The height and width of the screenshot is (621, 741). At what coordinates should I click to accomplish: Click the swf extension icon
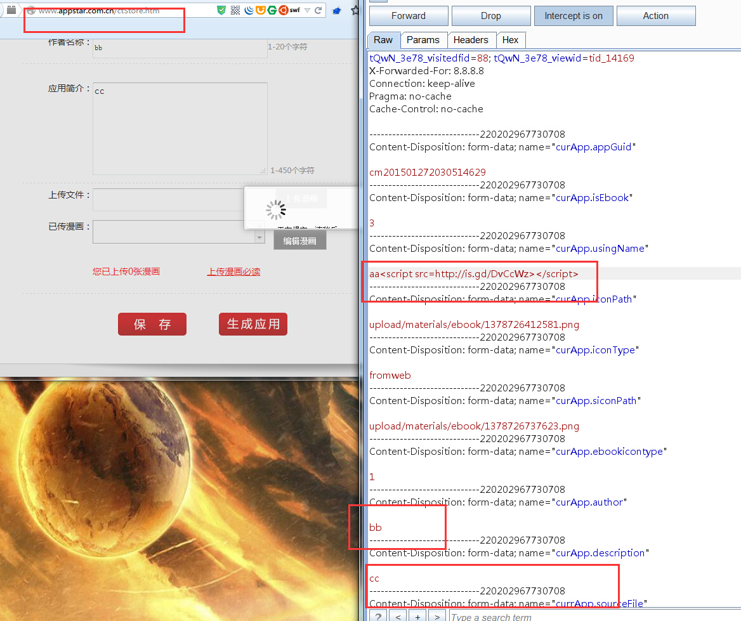(295, 10)
